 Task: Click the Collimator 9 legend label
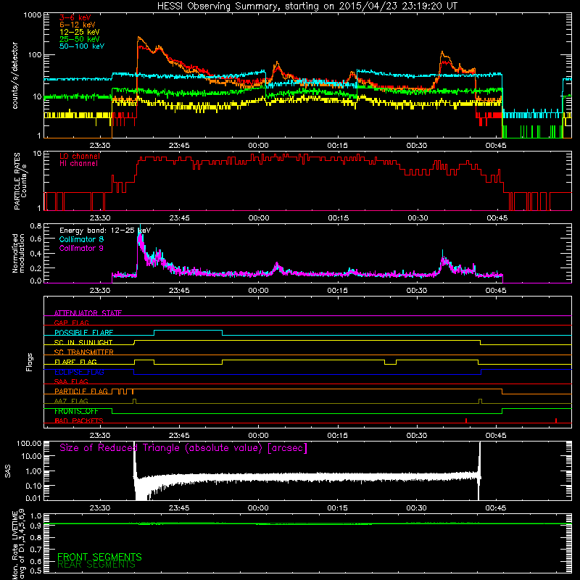(81, 248)
